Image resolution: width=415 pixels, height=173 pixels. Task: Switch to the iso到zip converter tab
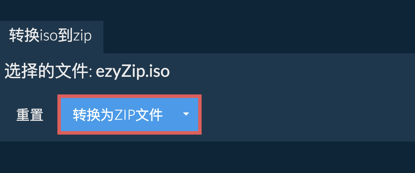tap(50, 36)
